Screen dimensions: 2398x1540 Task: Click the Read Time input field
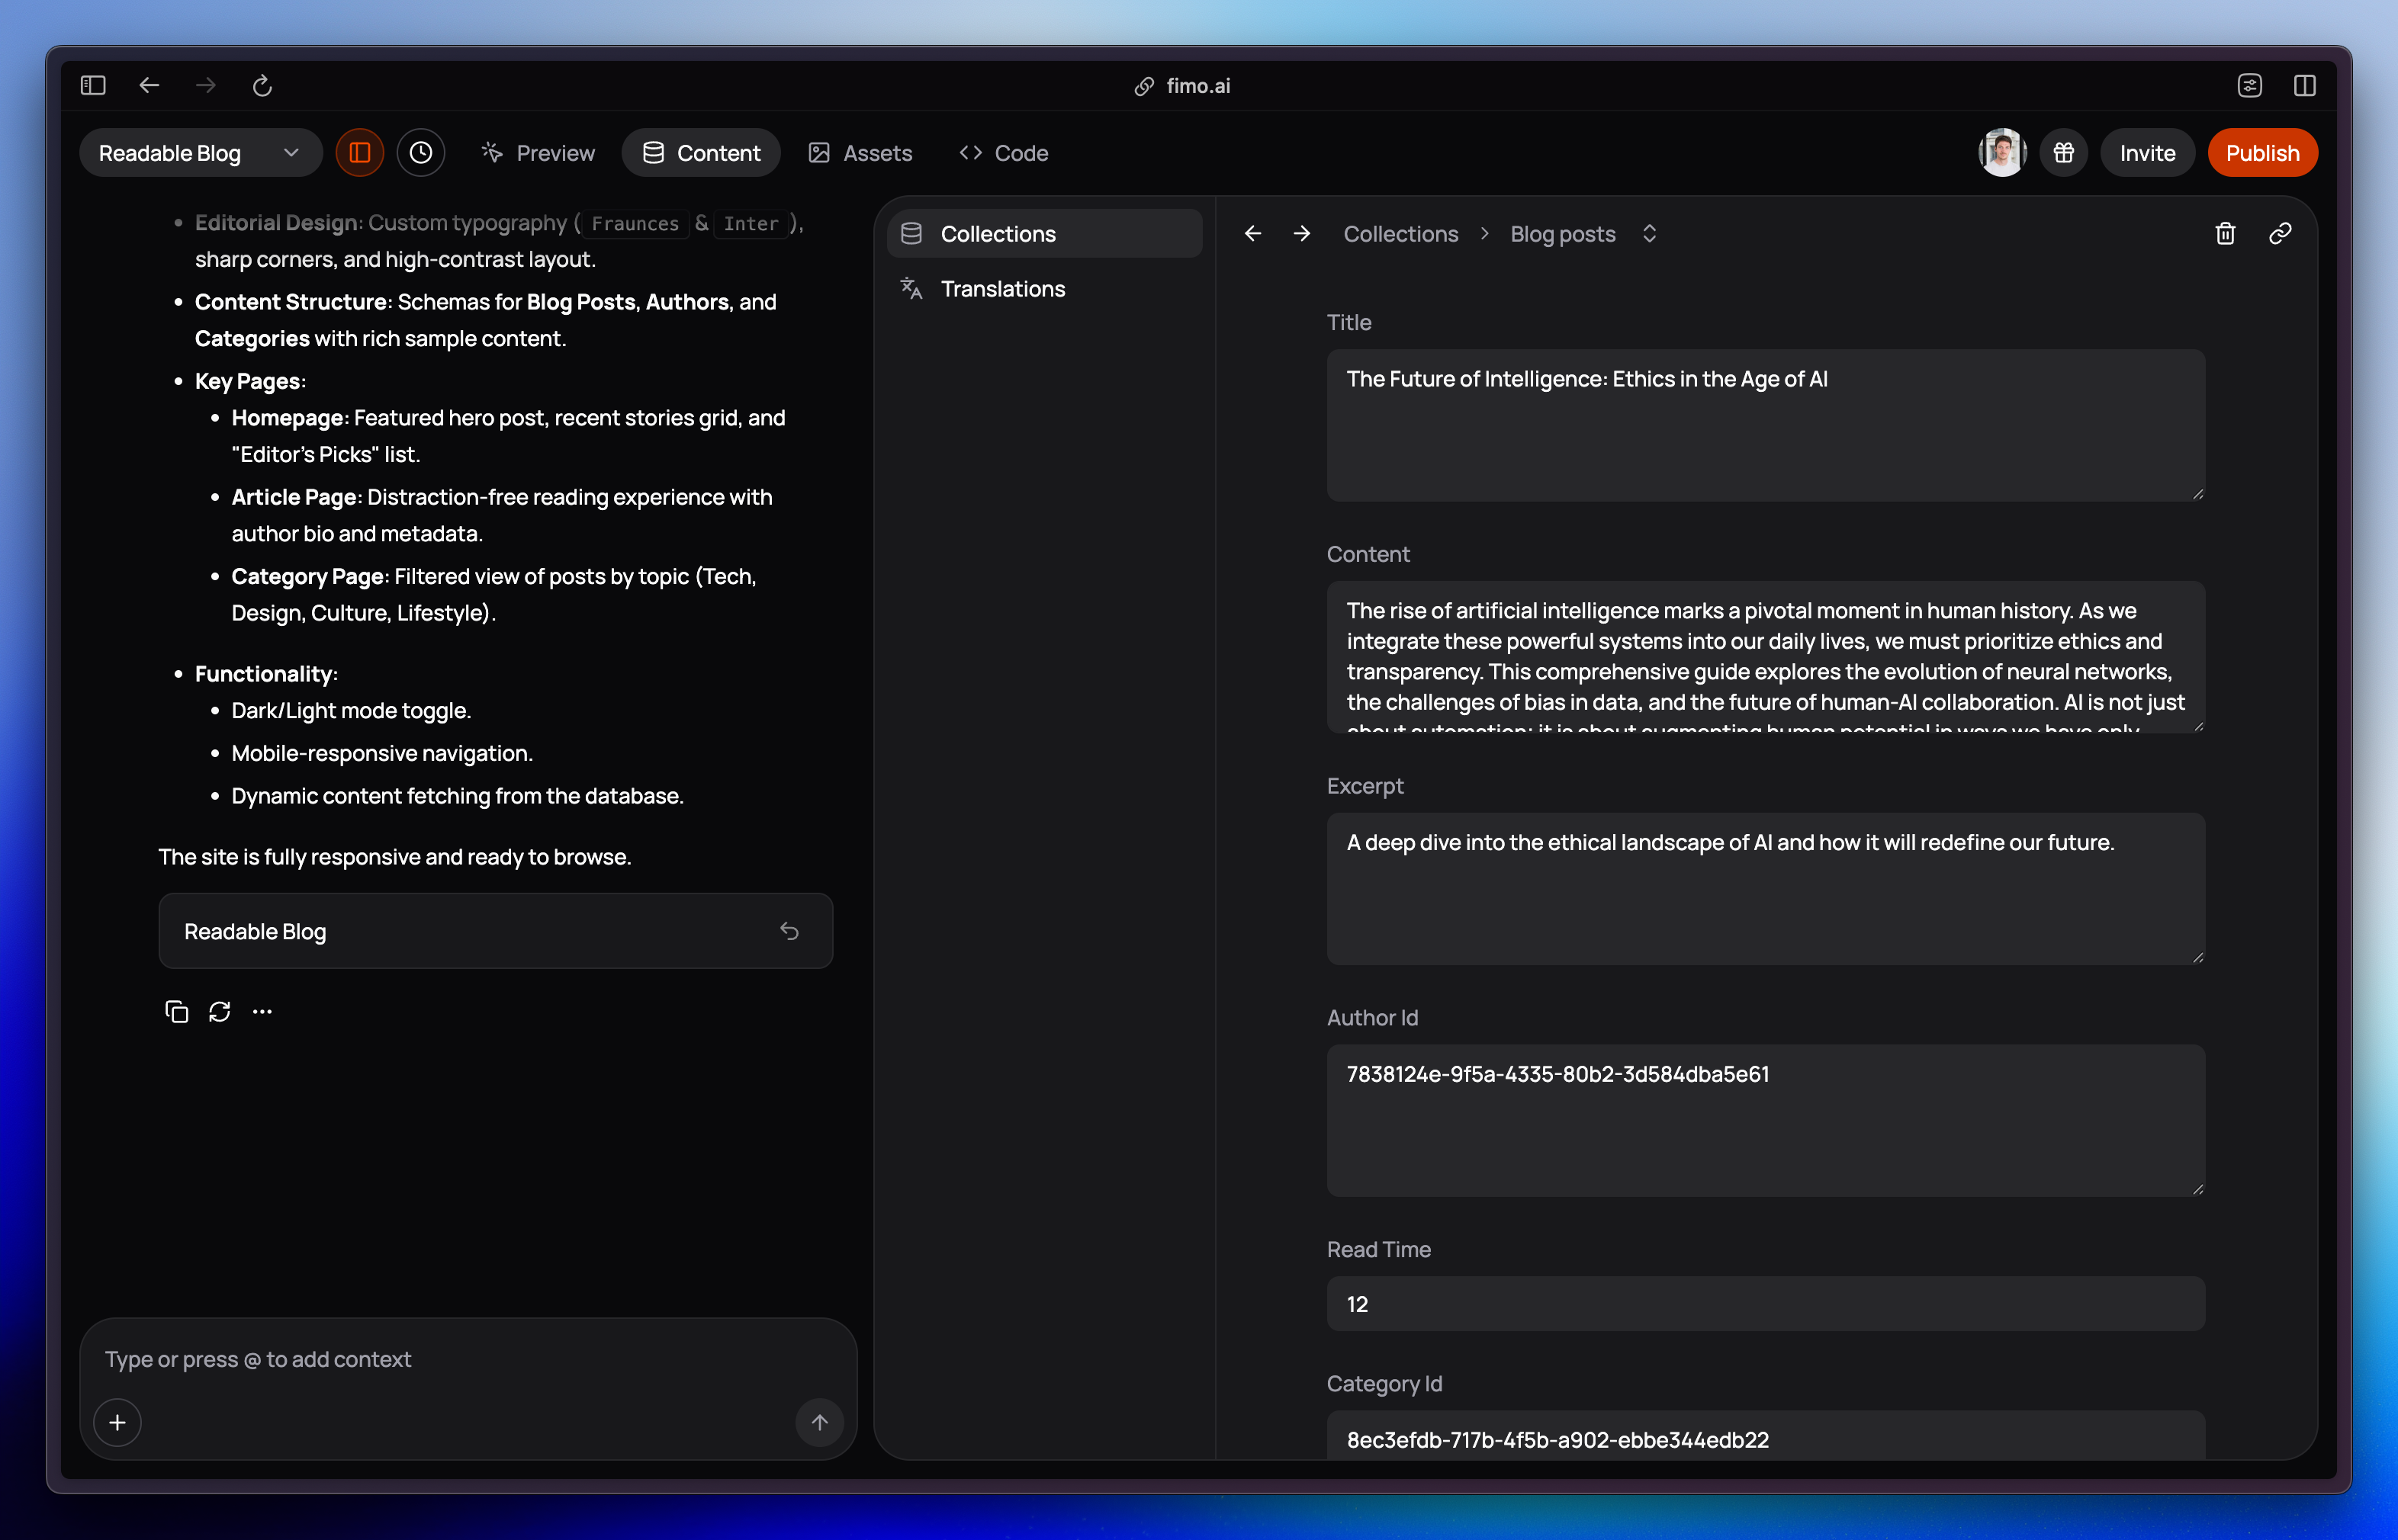(x=1765, y=1304)
